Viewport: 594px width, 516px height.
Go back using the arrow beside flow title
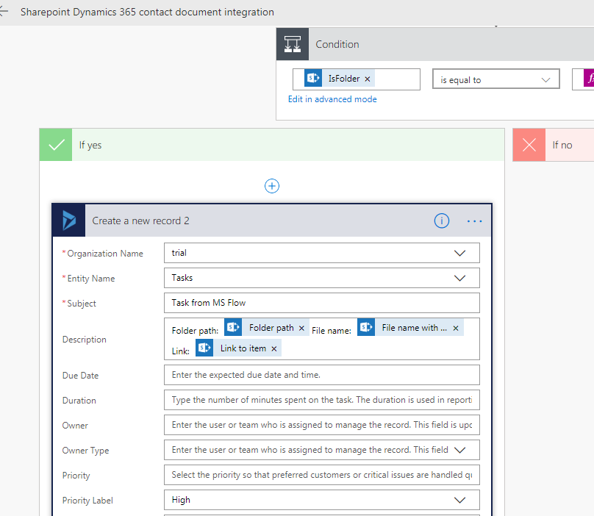coord(4,12)
